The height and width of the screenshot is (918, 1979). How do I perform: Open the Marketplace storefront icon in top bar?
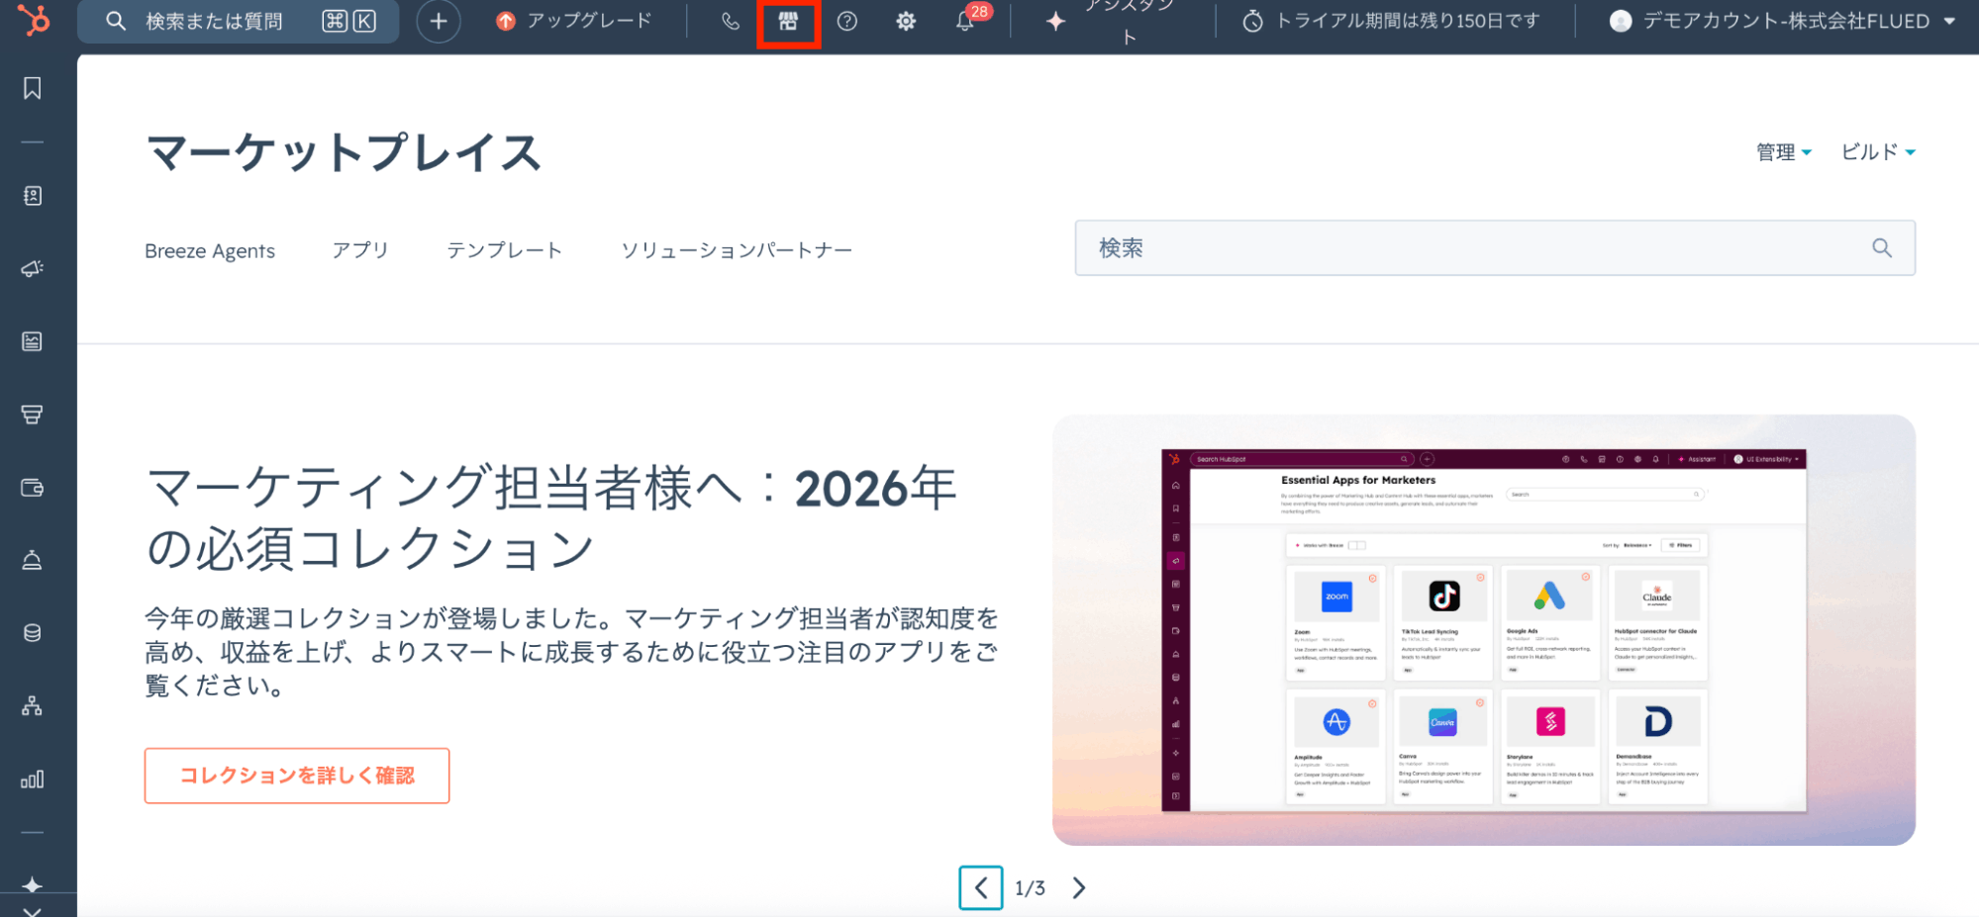click(x=788, y=21)
